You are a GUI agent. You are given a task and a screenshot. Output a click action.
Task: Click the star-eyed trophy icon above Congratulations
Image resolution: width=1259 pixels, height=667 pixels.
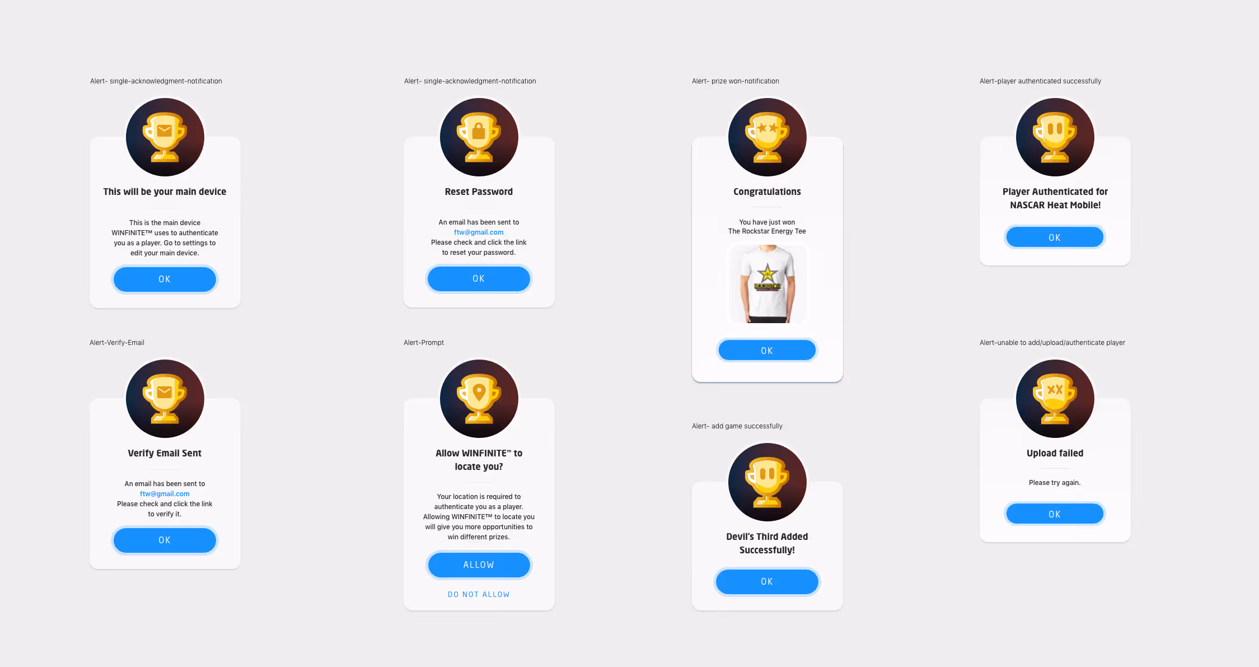(767, 137)
